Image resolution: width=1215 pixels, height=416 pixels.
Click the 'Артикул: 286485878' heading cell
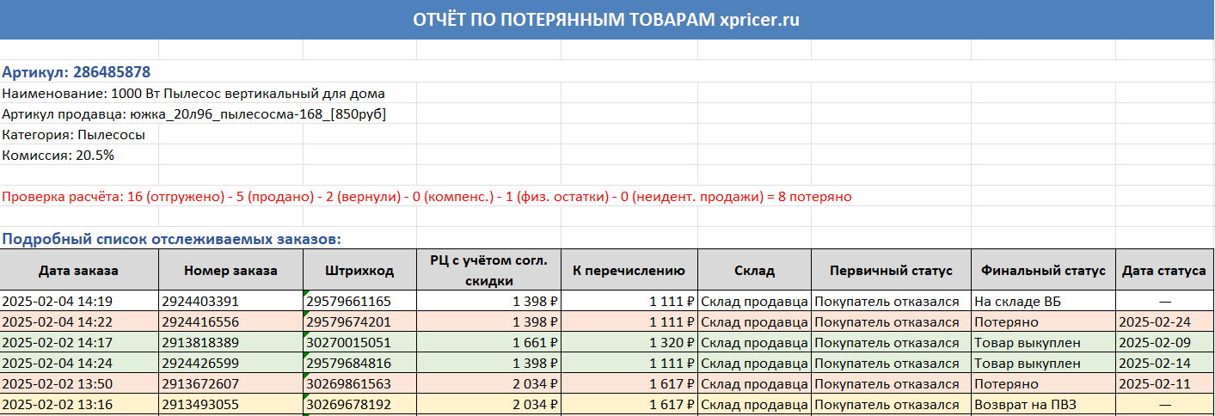click(77, 72)
